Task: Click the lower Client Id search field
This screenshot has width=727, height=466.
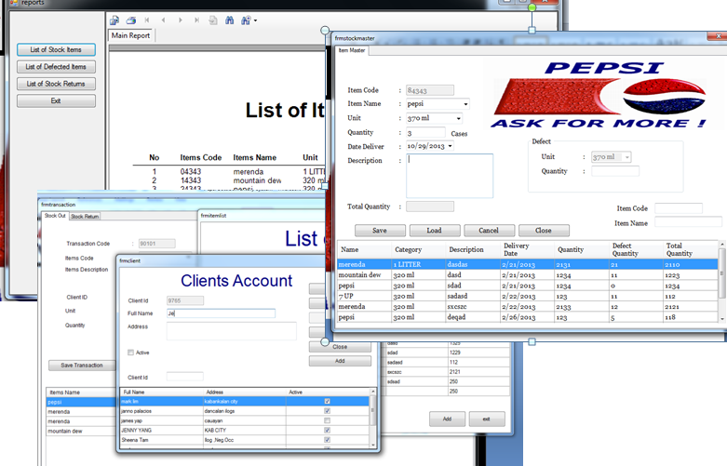Action: pyautogui.click(x=184, y=377)
